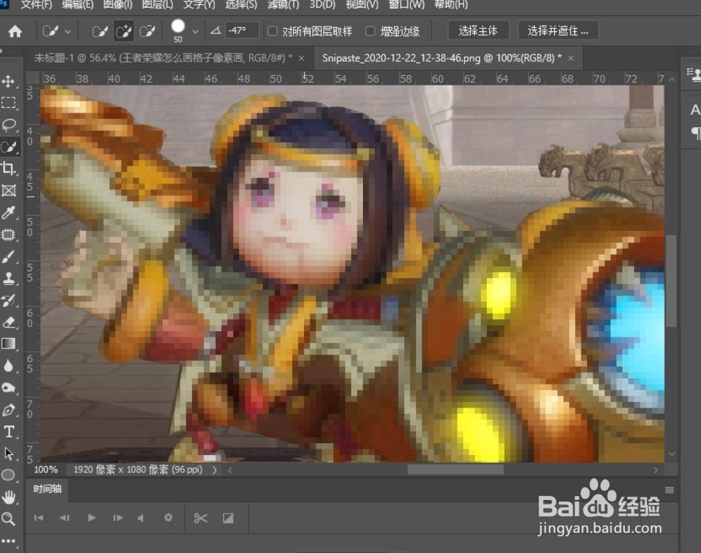Select the Ellipse shape tool

(8, 475)
